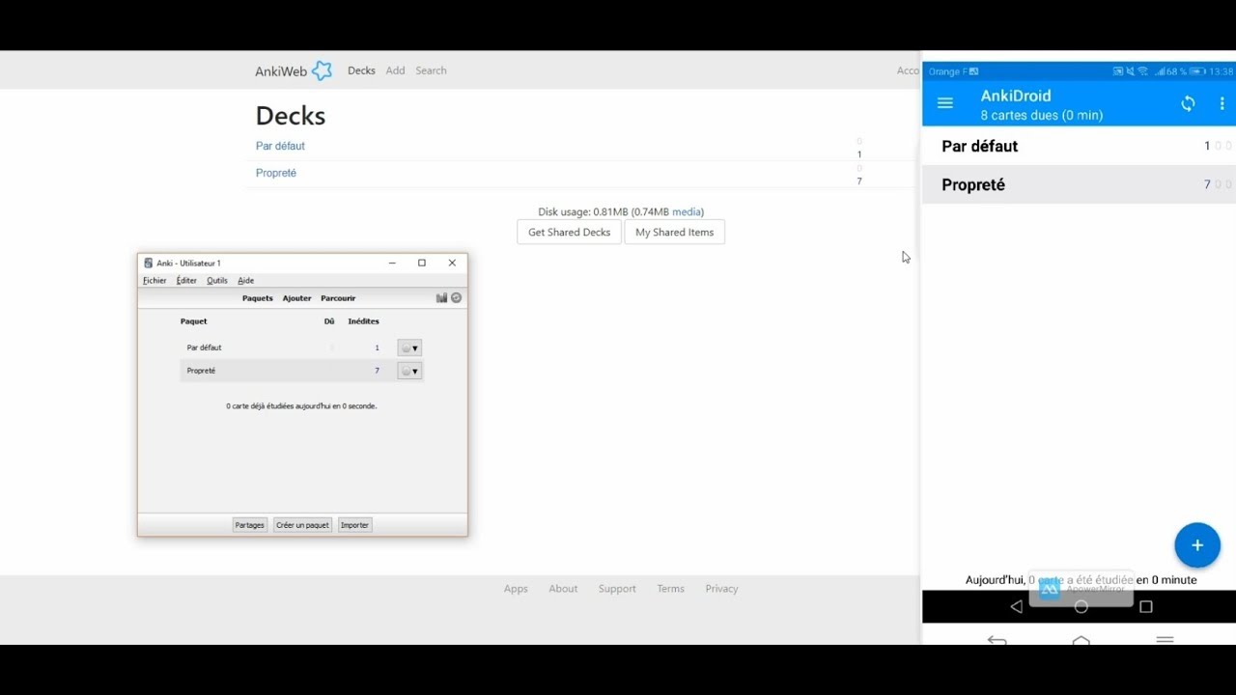Click the Get Shared Decks button
The height and width of the screenshot is (695, 1236).
pos(569,233)
